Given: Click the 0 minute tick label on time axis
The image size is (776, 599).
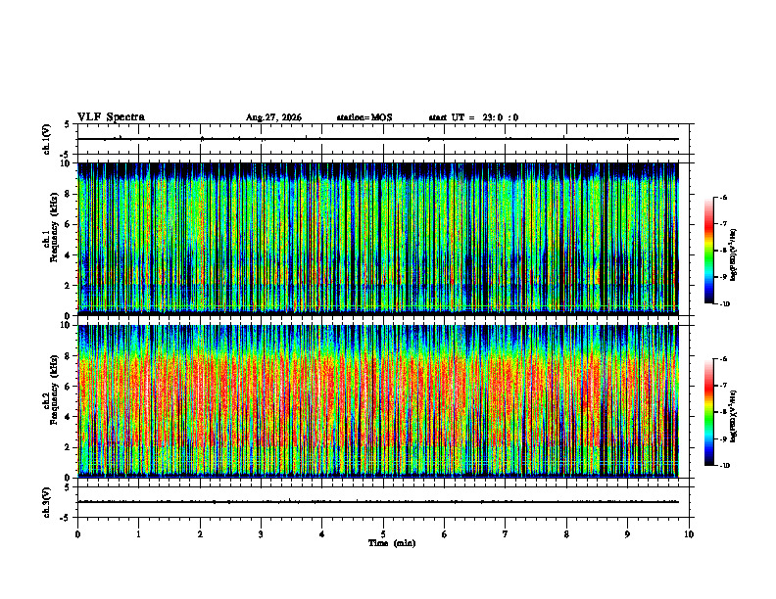Looking at the screenshot, I should click(x=77, y=534).
